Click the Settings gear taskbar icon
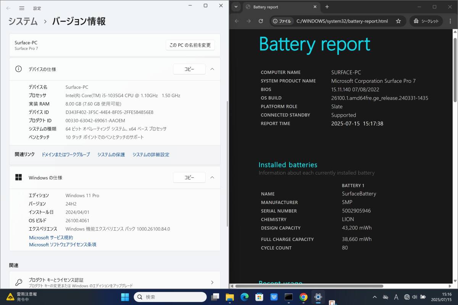Viewport: 458px width, 305px height. pyautogui.click(x=318, y=297)
